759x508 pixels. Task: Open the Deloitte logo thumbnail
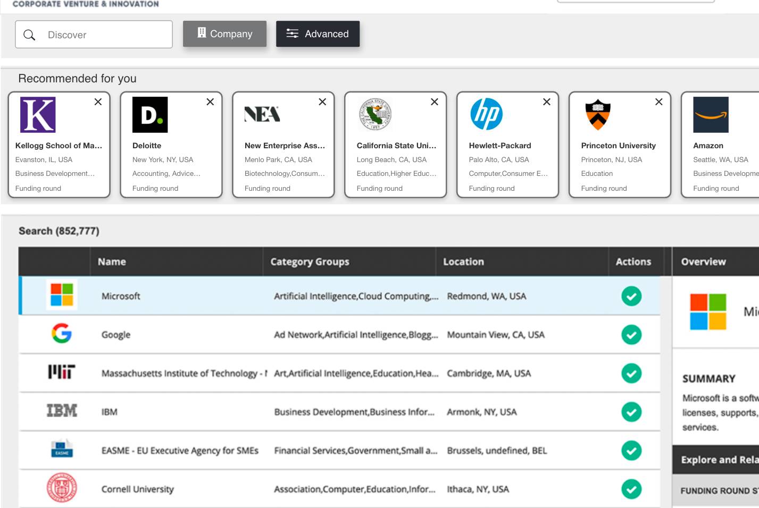[x=150, y=115]
